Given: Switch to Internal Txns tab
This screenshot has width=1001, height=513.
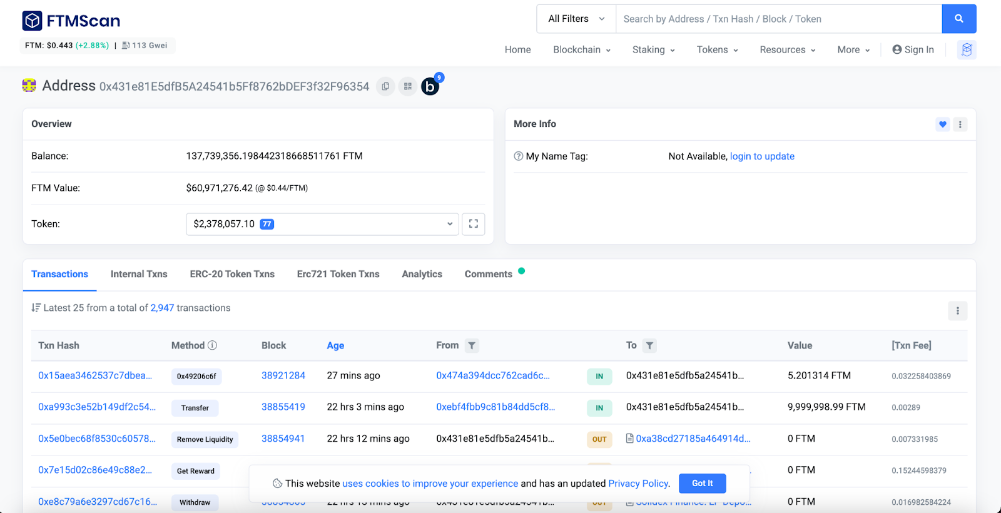Looking at the screenshot, I should click(139, 274).
